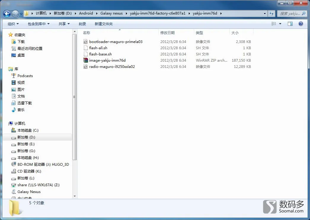Open 新加卷 (G:) drive

(x=26, y=151)
